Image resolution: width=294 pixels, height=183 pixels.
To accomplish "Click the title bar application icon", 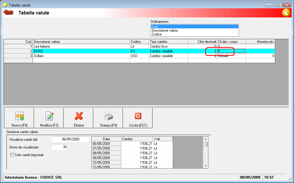I will [5, 5].
